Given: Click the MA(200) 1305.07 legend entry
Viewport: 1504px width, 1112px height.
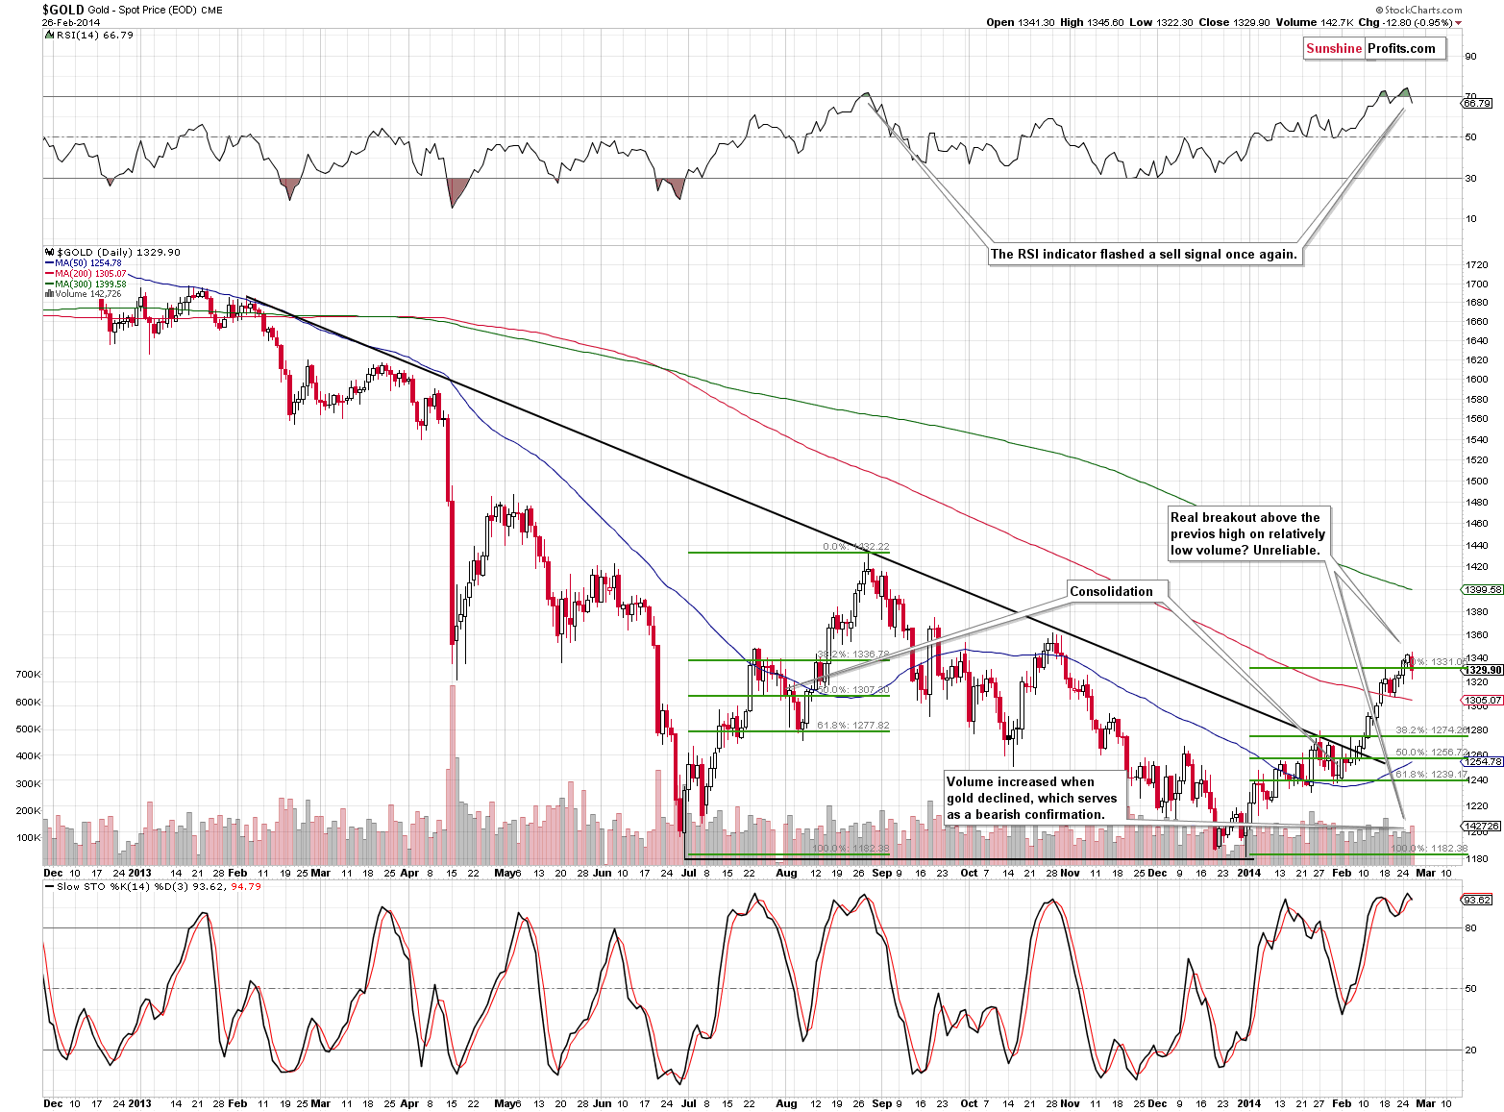Looking at the screenshot, I should click(90, 273).
